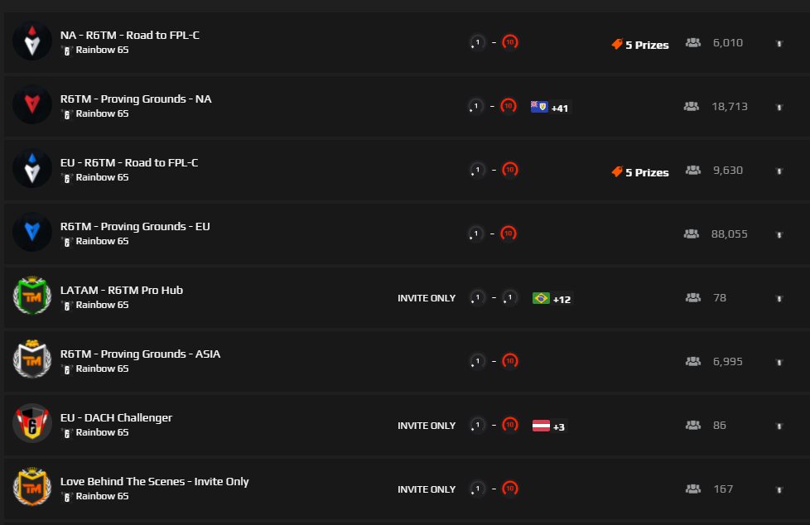810x525 pixels.
Task: Click the +41 countries badge
Action: coord(560,108)
